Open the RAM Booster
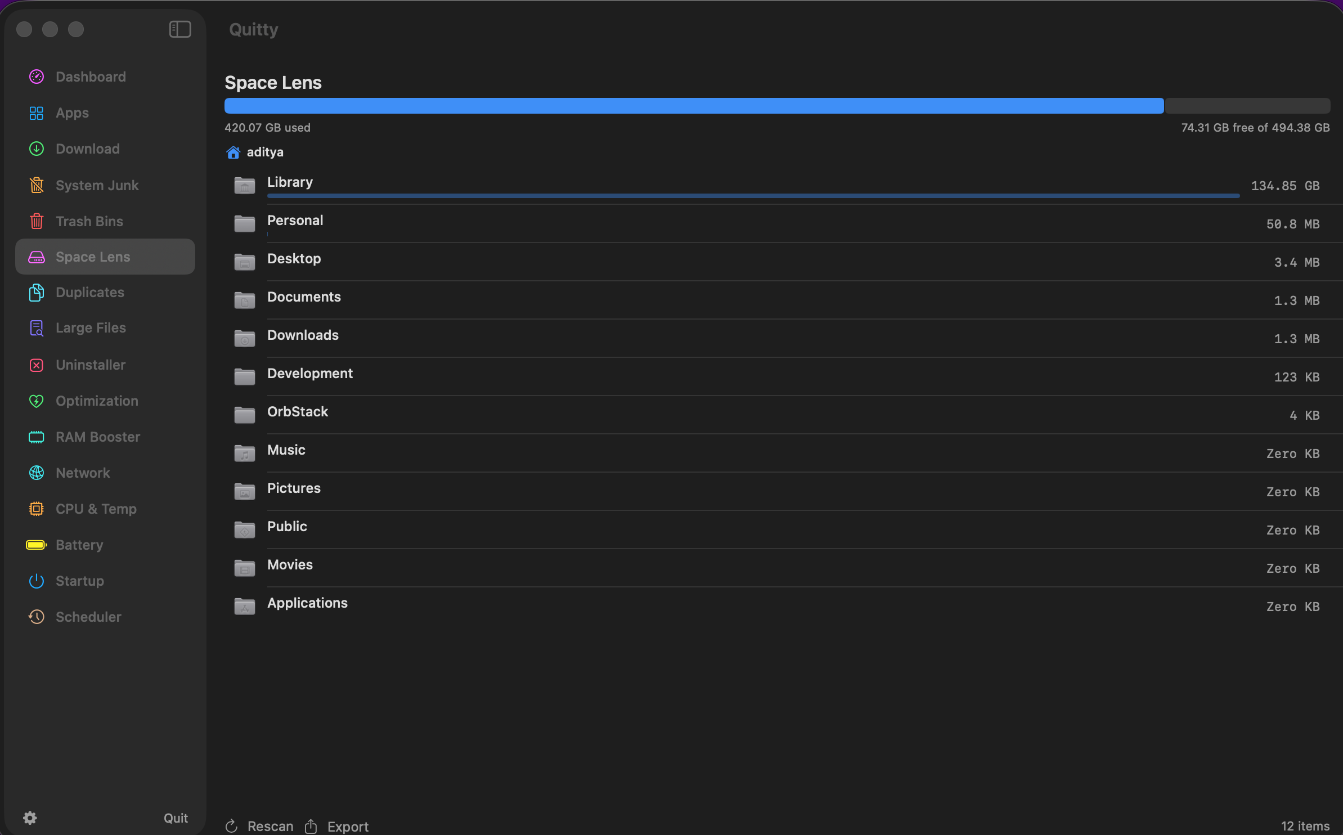1343x835 pixels. pos(98,437)
